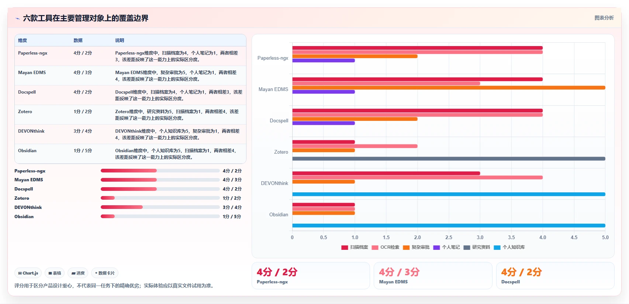Click the blue 个人知识库 bar for Obsidian
The image size is (629, 304).
pyautogui.click(x=449, y=226)
